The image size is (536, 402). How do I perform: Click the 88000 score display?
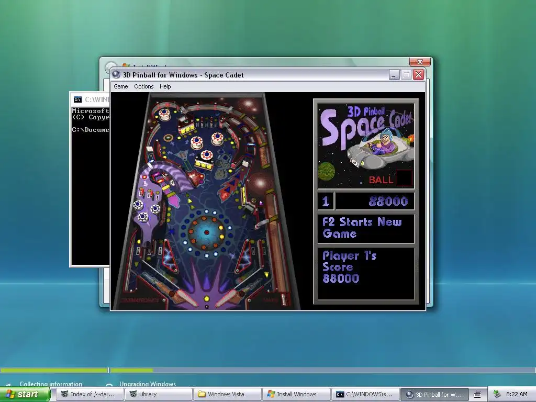coord(375,201)
